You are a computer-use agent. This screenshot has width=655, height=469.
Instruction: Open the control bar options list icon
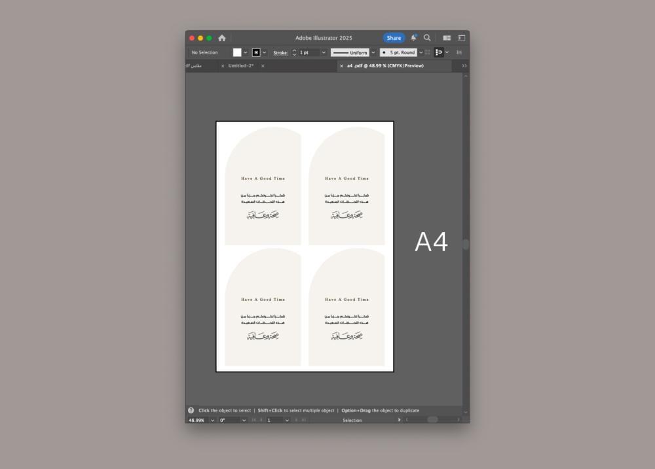click(459, 52)
